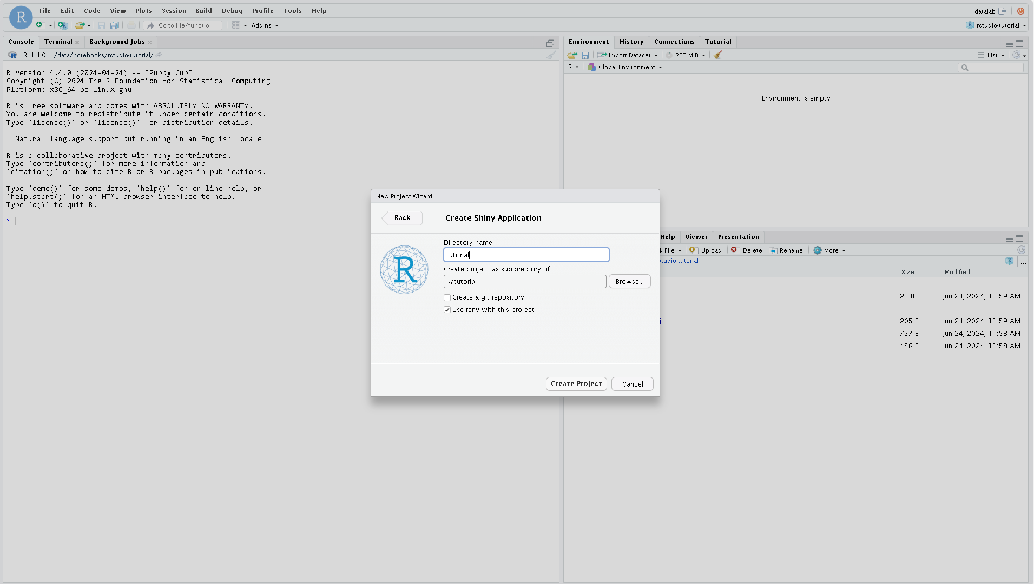Screen dimensions: 1034x584
Task: Click the Refresh environment icon
Action: (1017, 55)
